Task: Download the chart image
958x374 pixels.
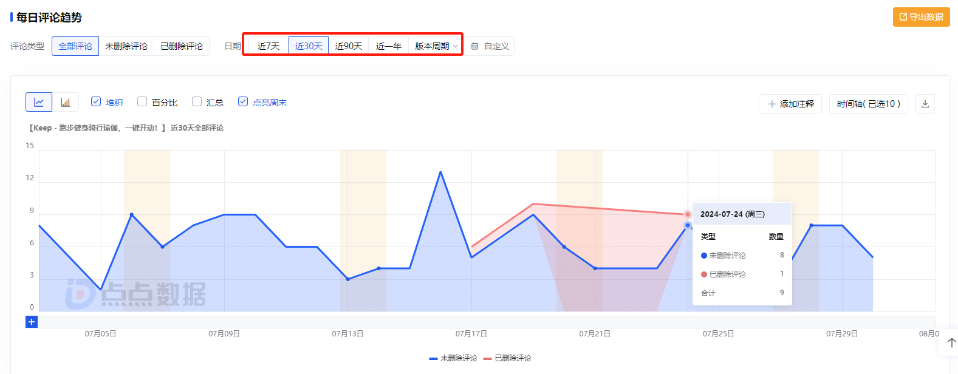Action: pyautogui.click(x=925, y=104)
